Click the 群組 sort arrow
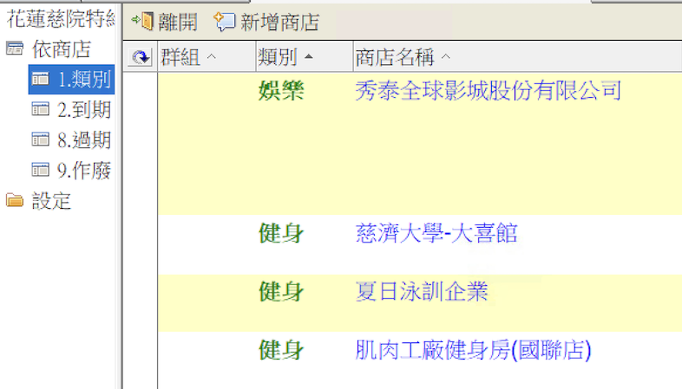Image resolution: width=682 pixels, height=389 pixels. [x=212, y=56]
